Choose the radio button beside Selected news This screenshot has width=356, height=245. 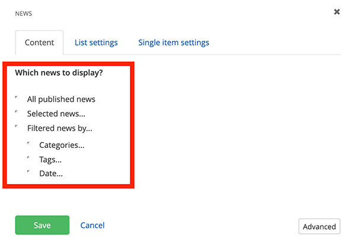click(17, 112)
